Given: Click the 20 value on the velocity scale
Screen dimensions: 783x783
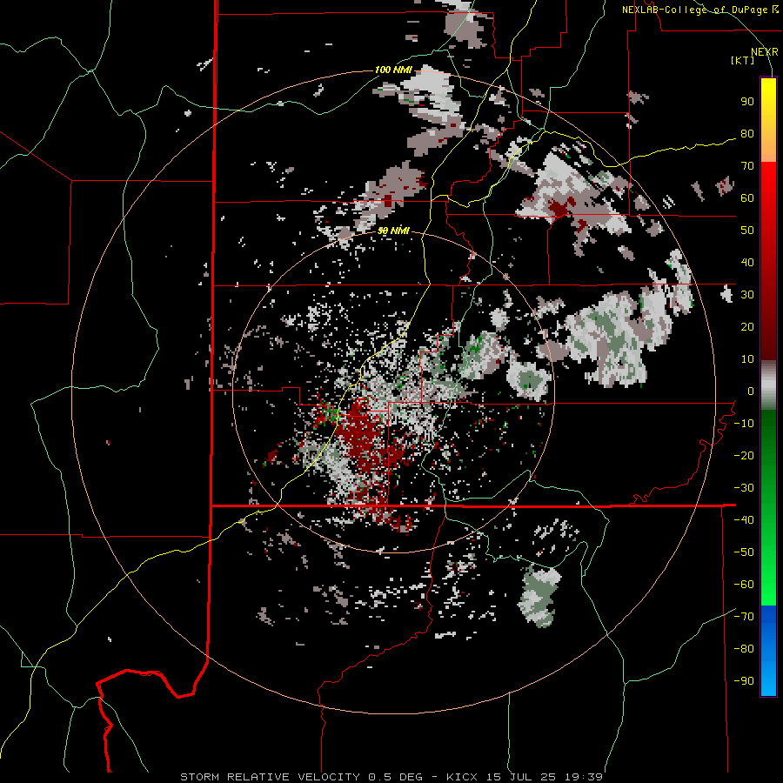Looking at the screenshot, I should (747, 327).
